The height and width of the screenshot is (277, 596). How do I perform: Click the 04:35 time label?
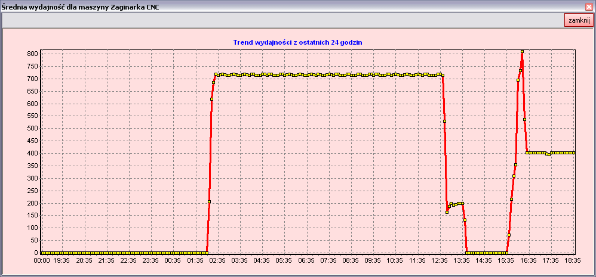point(262,261)
